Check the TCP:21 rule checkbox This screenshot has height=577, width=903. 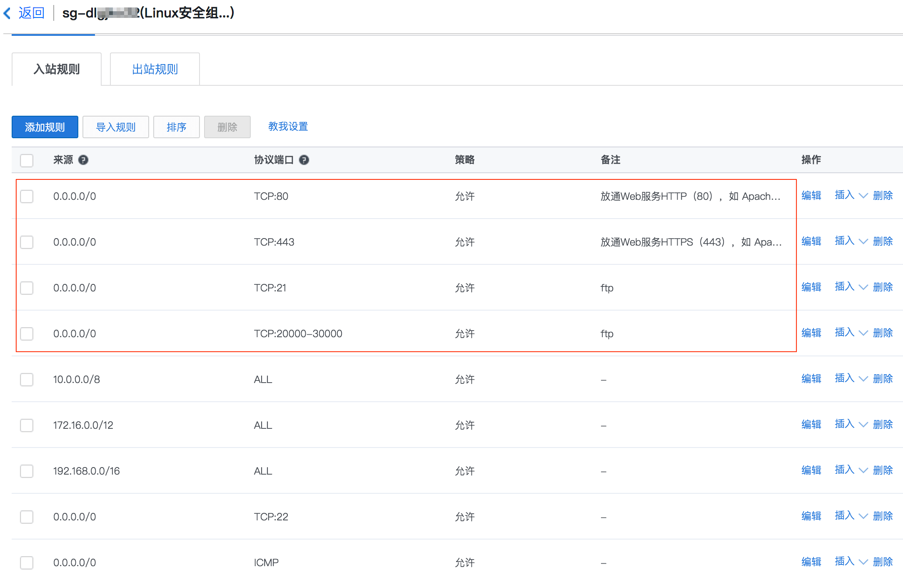[27, 288]
